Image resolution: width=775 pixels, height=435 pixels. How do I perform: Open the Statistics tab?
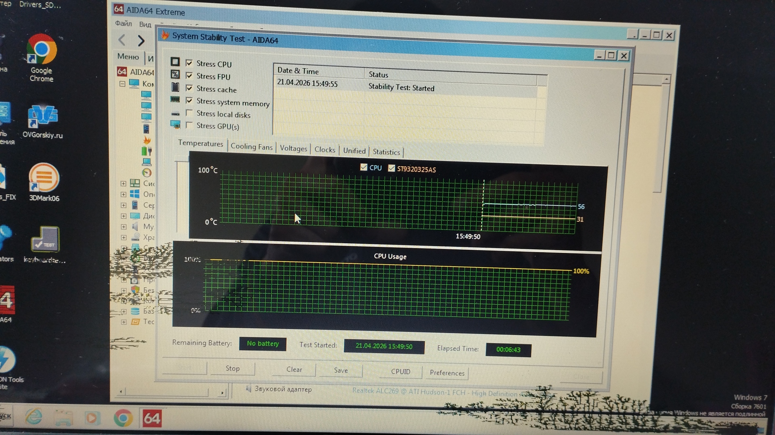coord(386,152)
